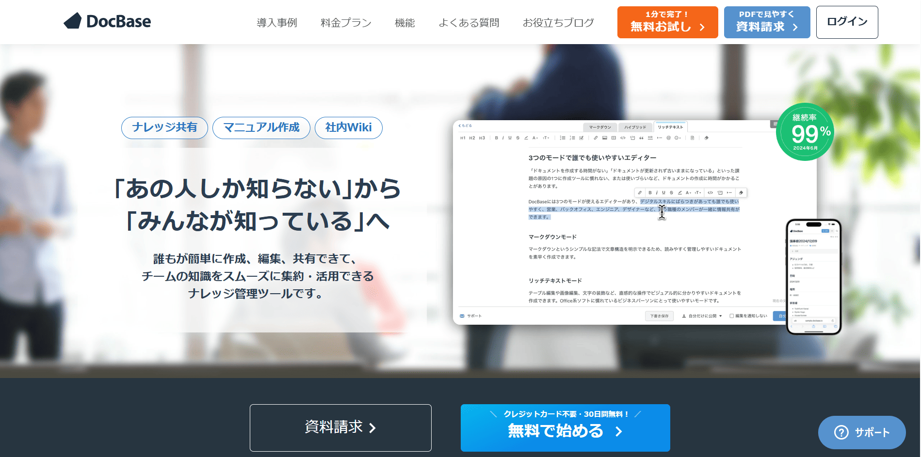
Task: Insert link from main editor toolbar
Action: coord(596,138)
